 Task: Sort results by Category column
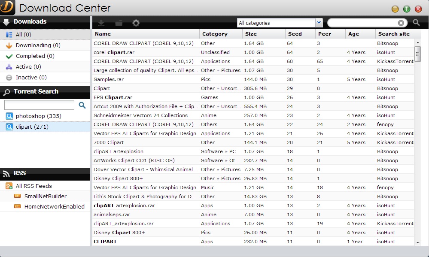pos(221,34)
